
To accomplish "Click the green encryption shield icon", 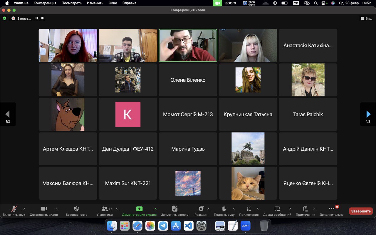I will point(4,18).
